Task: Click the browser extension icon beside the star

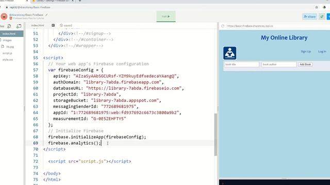Action: [x=324, y=7]
